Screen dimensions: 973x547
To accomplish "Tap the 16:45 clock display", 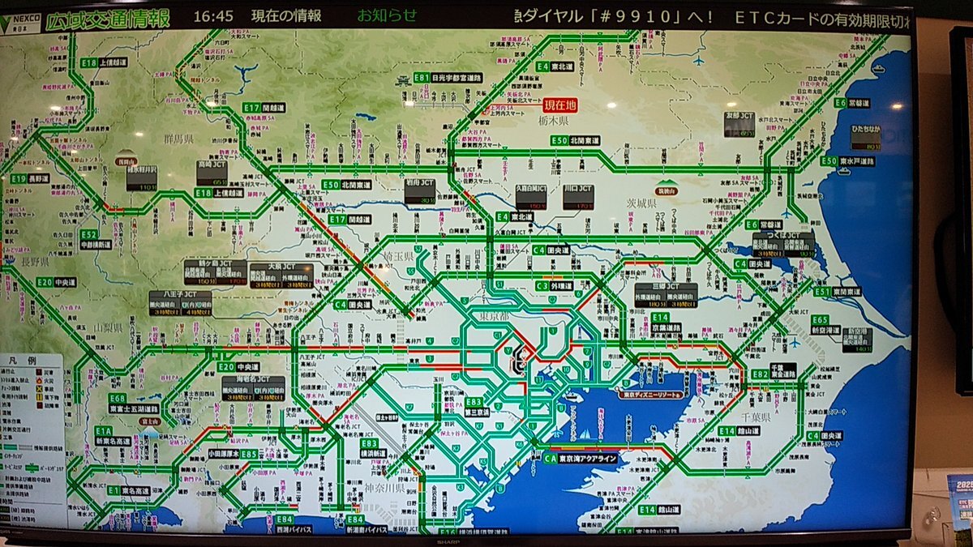I will [x=213, y=15].
